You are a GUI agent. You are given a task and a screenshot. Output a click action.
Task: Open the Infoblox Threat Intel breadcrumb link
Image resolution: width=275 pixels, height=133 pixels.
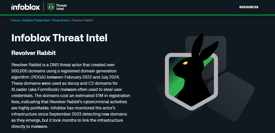pyautogui.click(x=36, y=20)
